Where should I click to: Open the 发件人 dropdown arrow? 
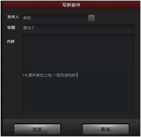[x=91, y=18]
